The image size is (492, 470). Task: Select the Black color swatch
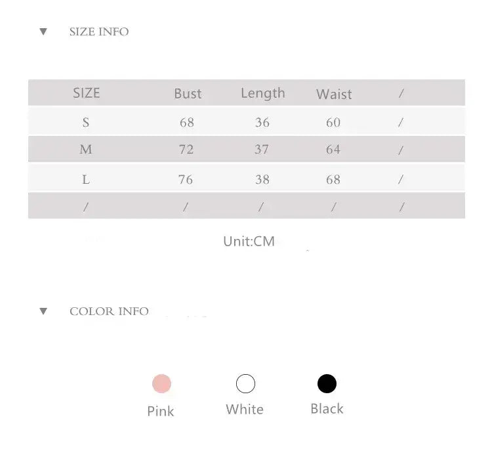click(x=327, y=383)
